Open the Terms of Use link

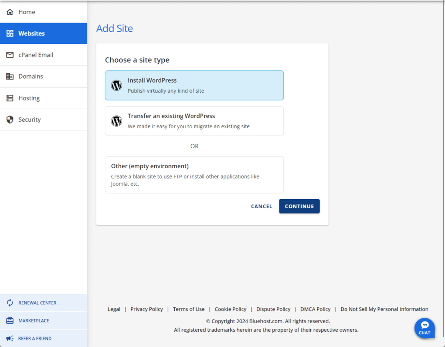click(189, 309)
